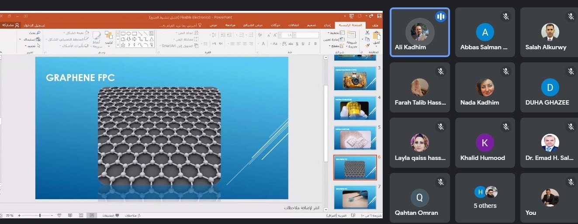Toggle text Shadow formatting
The width and height of the screenshot is (578, 224).
[297, 44]
